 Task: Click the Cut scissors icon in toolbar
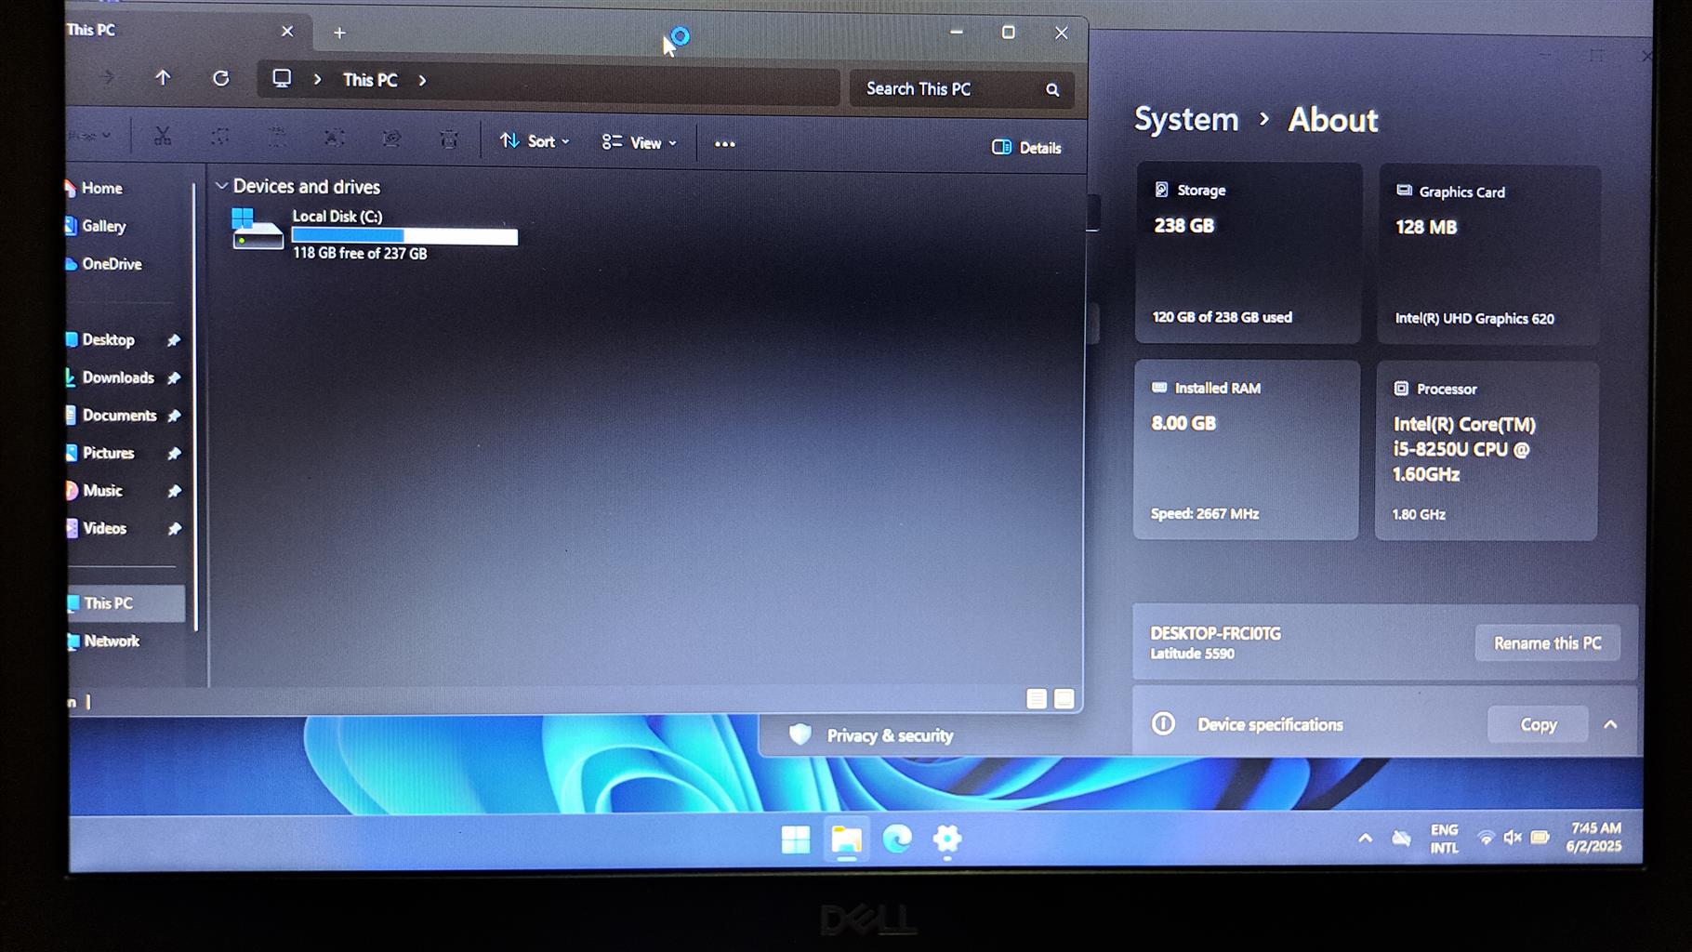coord(163,139)
